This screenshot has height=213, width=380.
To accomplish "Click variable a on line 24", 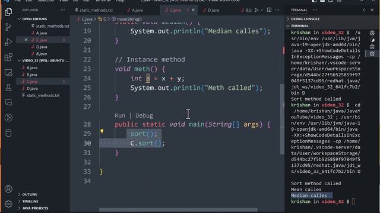I will tap(148, 79).
